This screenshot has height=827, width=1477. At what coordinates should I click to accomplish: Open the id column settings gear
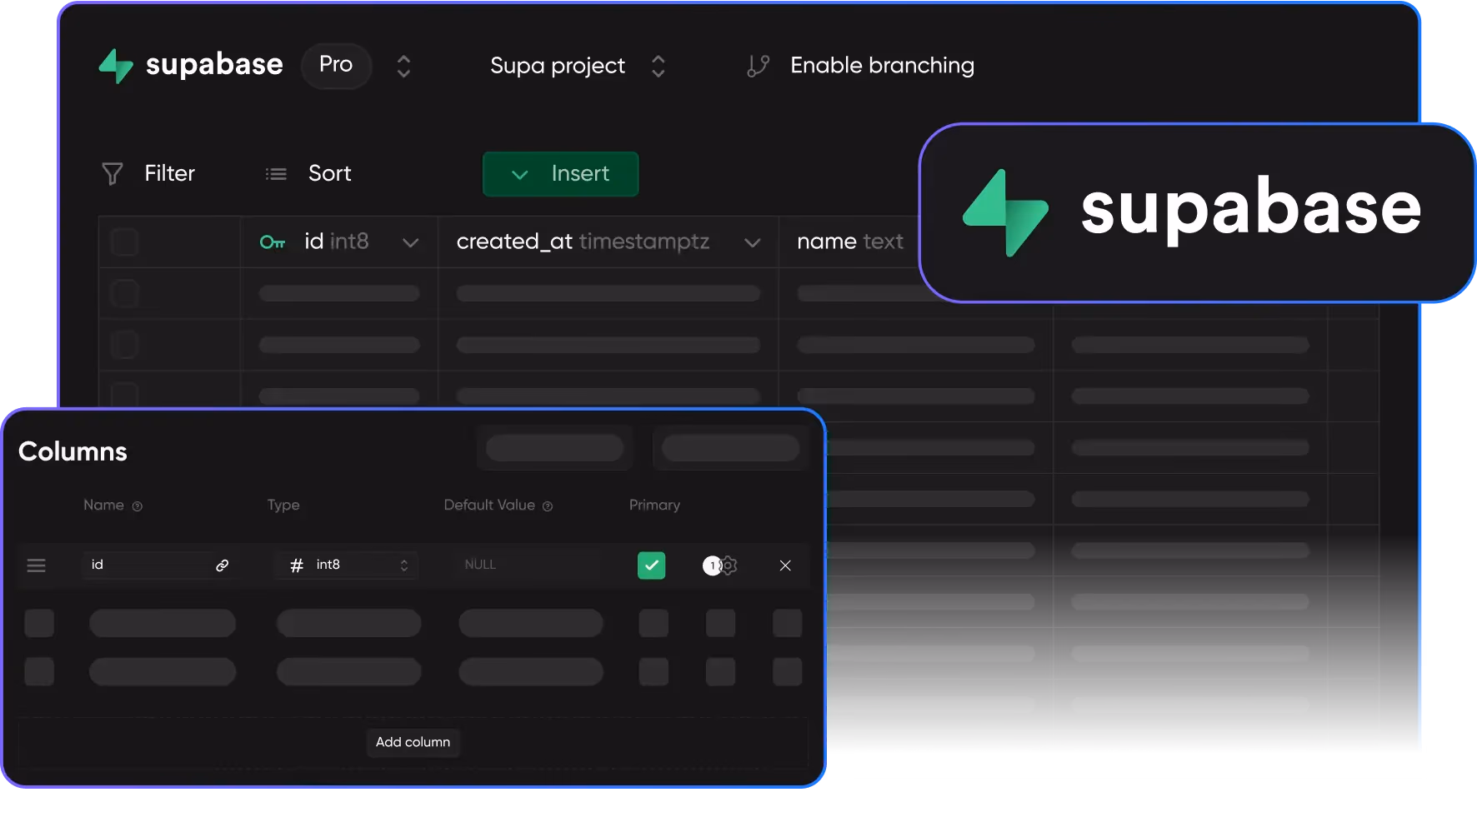[728, 565]
